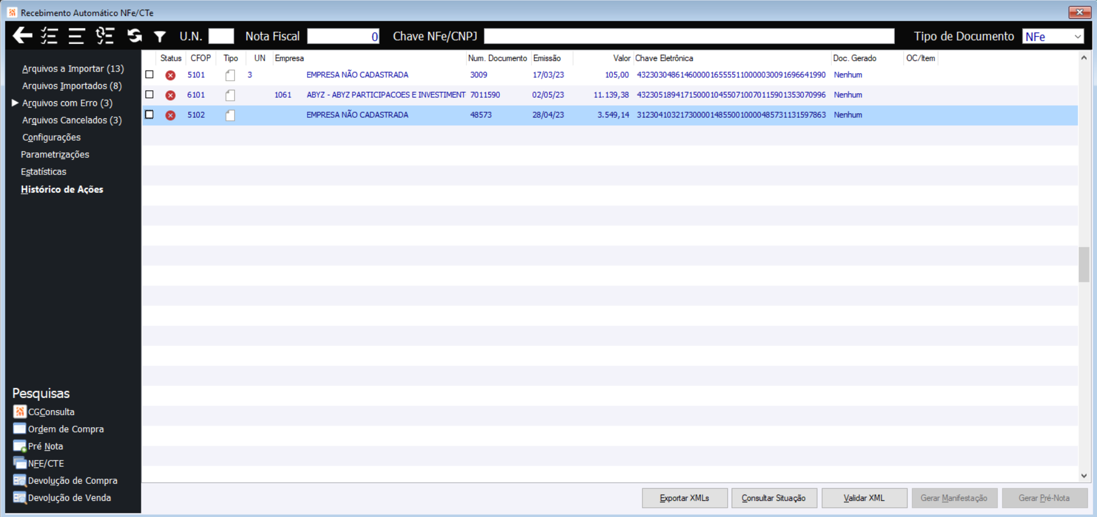1097x517 pixels.
Task: Select the ABYZ - ABYZ PARTICIPACOES company cell
Action: tap(386, 95)
